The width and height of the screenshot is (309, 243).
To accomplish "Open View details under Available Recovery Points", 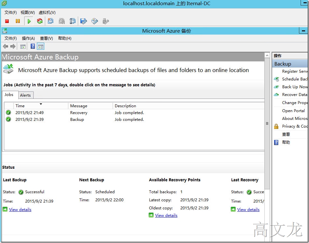I will [x=166, y=216].
